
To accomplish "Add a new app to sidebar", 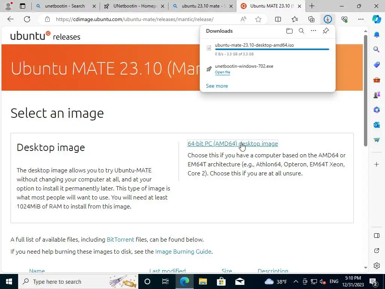I will (377, 164).
